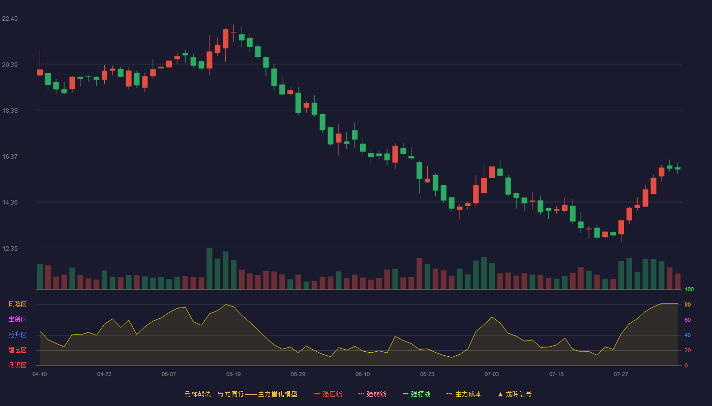The image size is (712, 406).
Task: Click the 20.39 price axis label
Action: coord(10,64)
